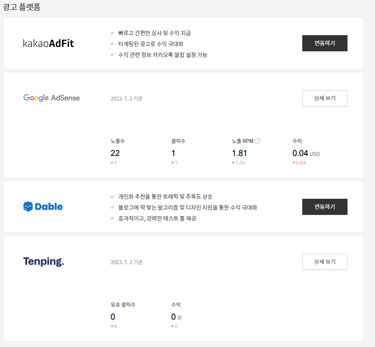Click the RPM value 1.81
The image size is (375, 347).
click(x=239, y=153)
